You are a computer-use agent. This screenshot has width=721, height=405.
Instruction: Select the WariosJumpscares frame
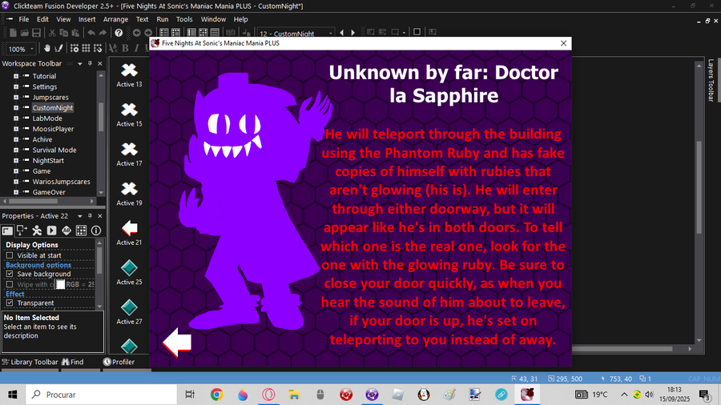[61, 182]
